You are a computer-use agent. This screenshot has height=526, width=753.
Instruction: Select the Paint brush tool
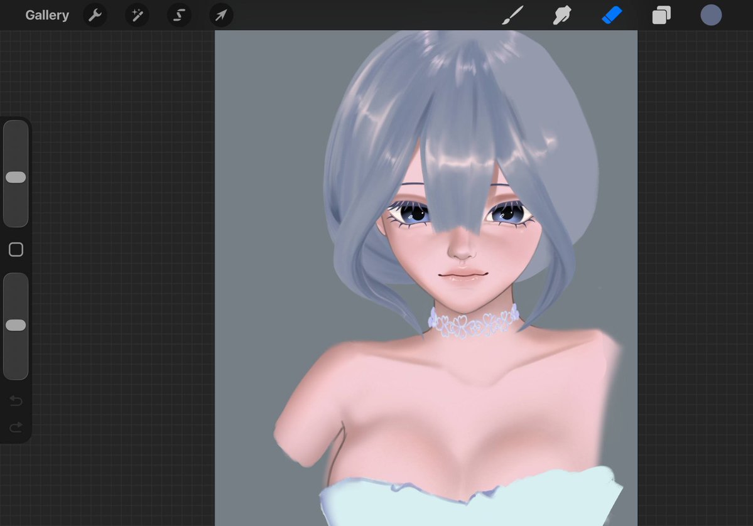tap(512, 15)
